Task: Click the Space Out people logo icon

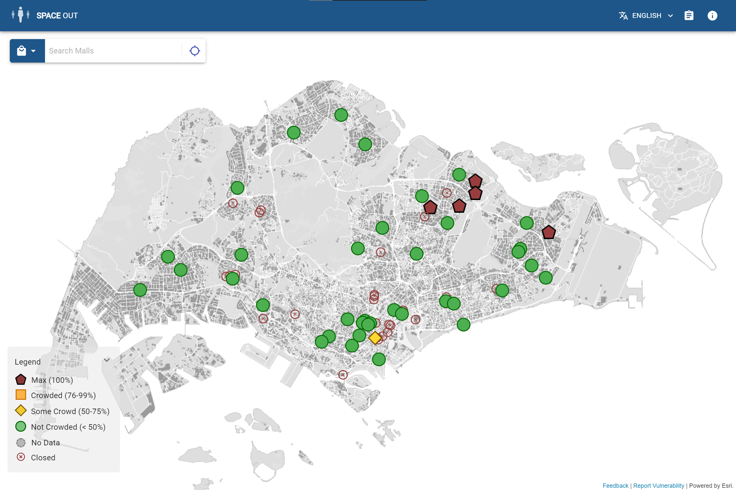Action: click(20, 15)
